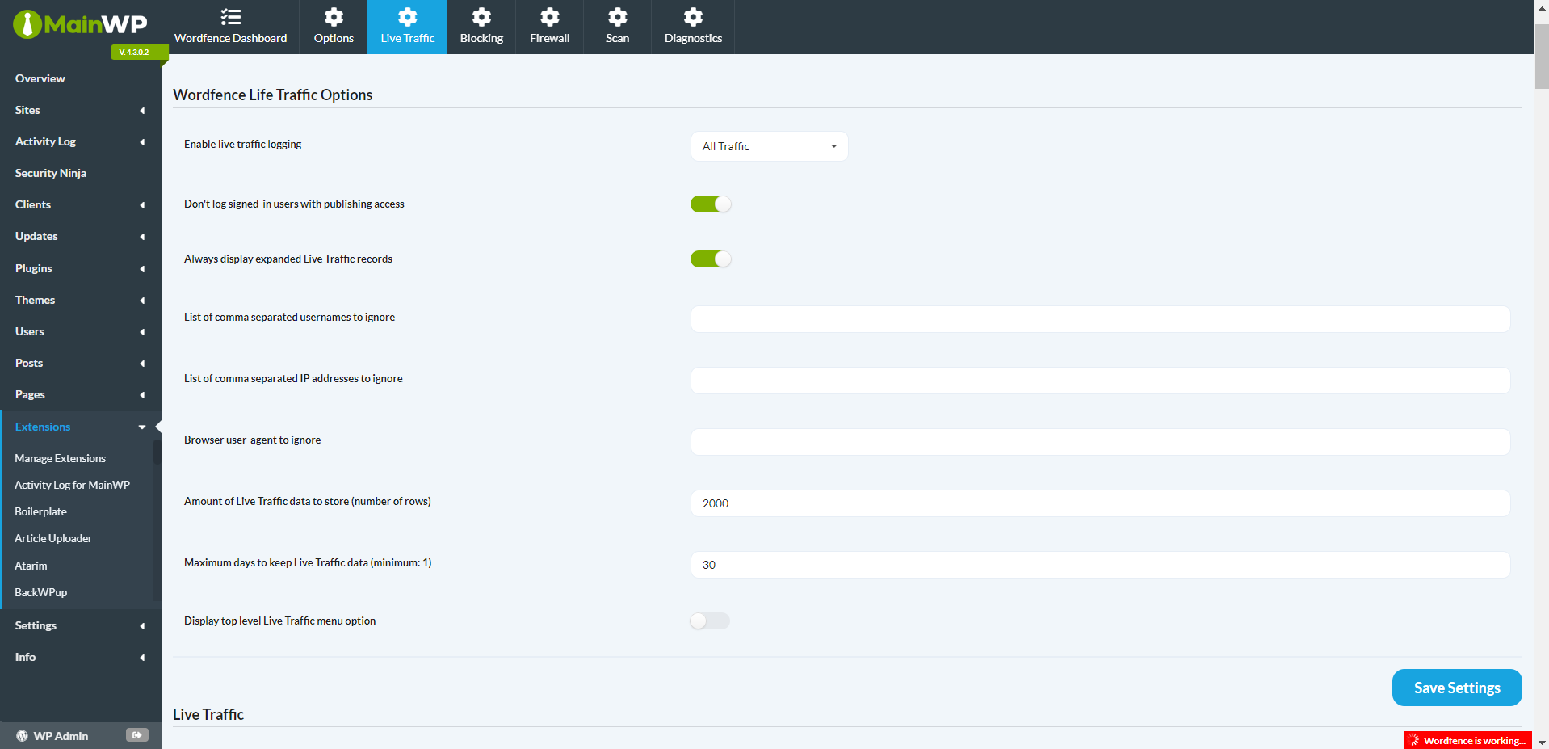Click the maximum days to keep field

[1100, 565]
